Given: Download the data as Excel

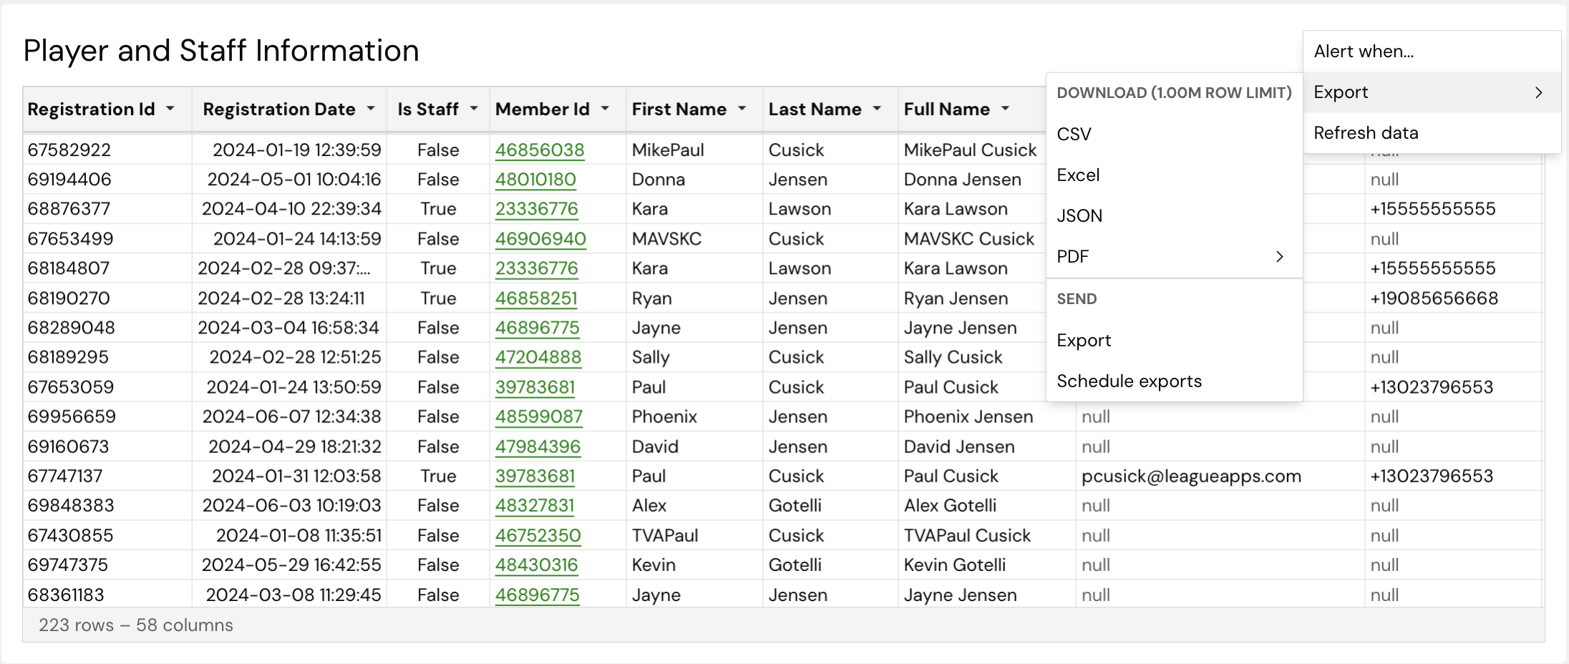Looking at the screenshot, I should 1078,175.
